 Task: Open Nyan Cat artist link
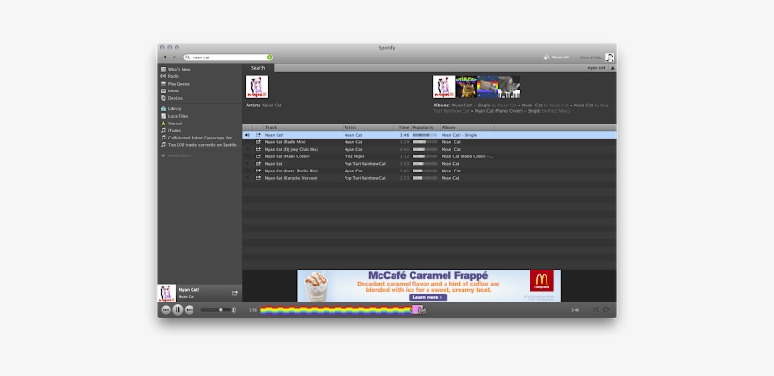point(272,106)
